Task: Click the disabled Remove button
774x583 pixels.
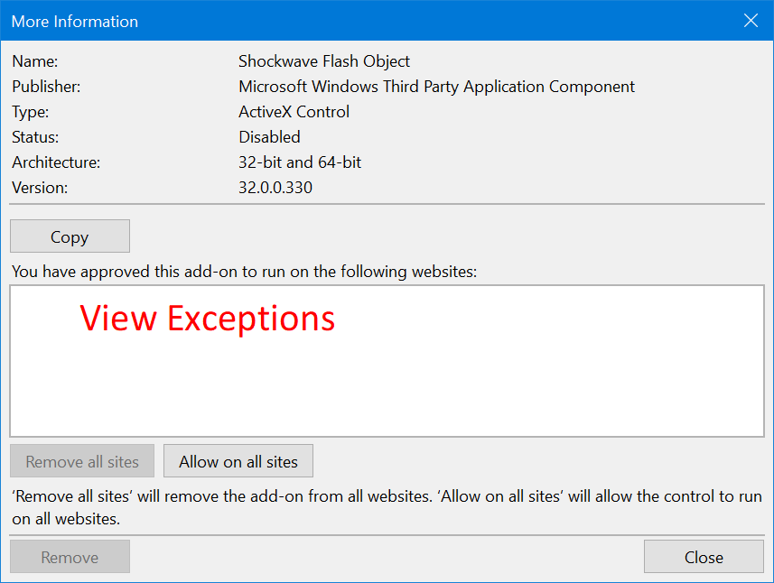Action: 70,557
